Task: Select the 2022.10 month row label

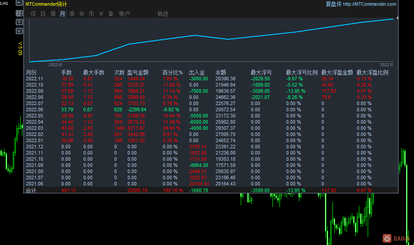Action: coord(34,85)
